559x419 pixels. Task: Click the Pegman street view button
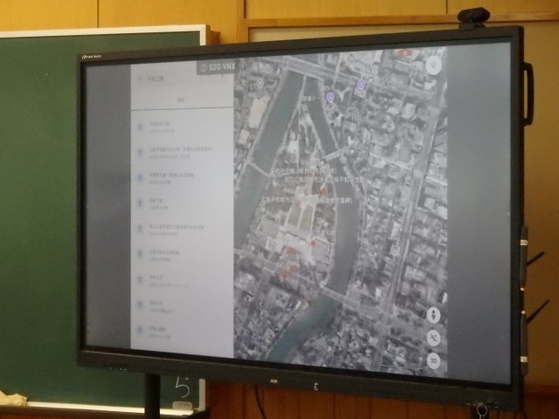click(x=434, y=316)
